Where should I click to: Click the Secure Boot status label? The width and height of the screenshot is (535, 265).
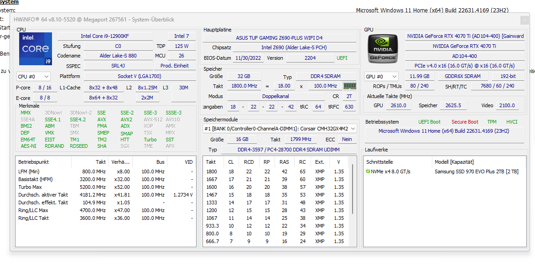[x=465, y=122]
